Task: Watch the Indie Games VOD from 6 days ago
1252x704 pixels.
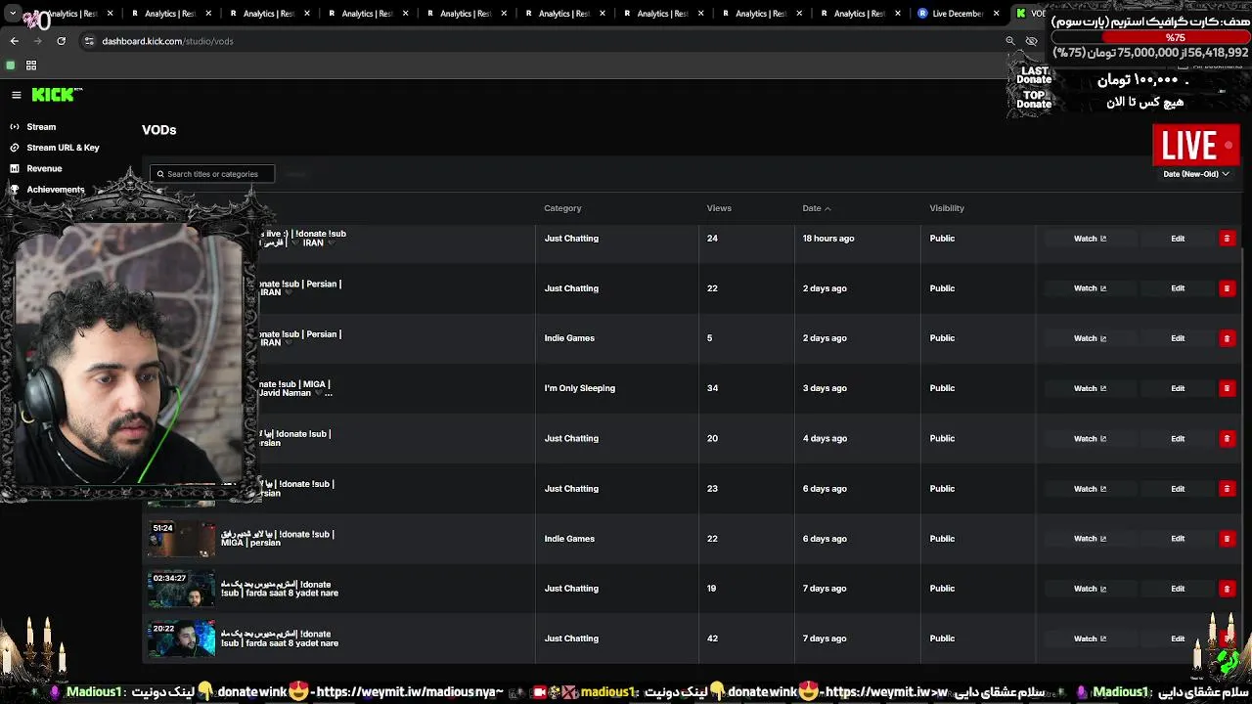Action: pos(1090,539)
